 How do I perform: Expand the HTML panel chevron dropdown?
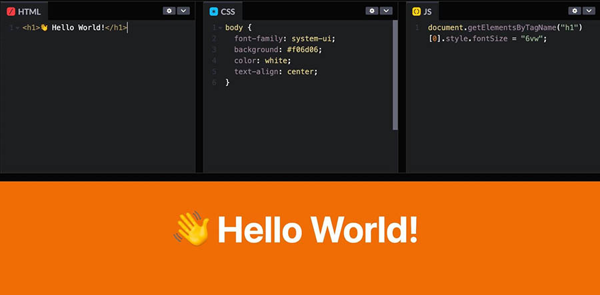click(x=183, y=11)
